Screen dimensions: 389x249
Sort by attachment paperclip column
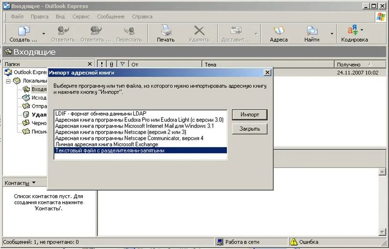click(112, 64)
